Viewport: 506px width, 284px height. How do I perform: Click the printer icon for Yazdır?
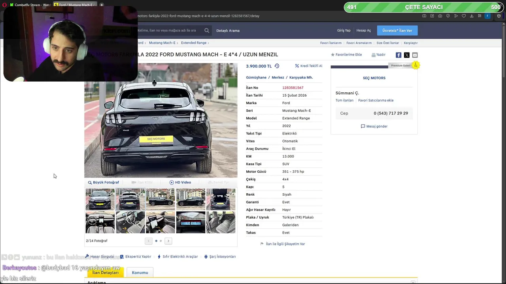point(374,55)
